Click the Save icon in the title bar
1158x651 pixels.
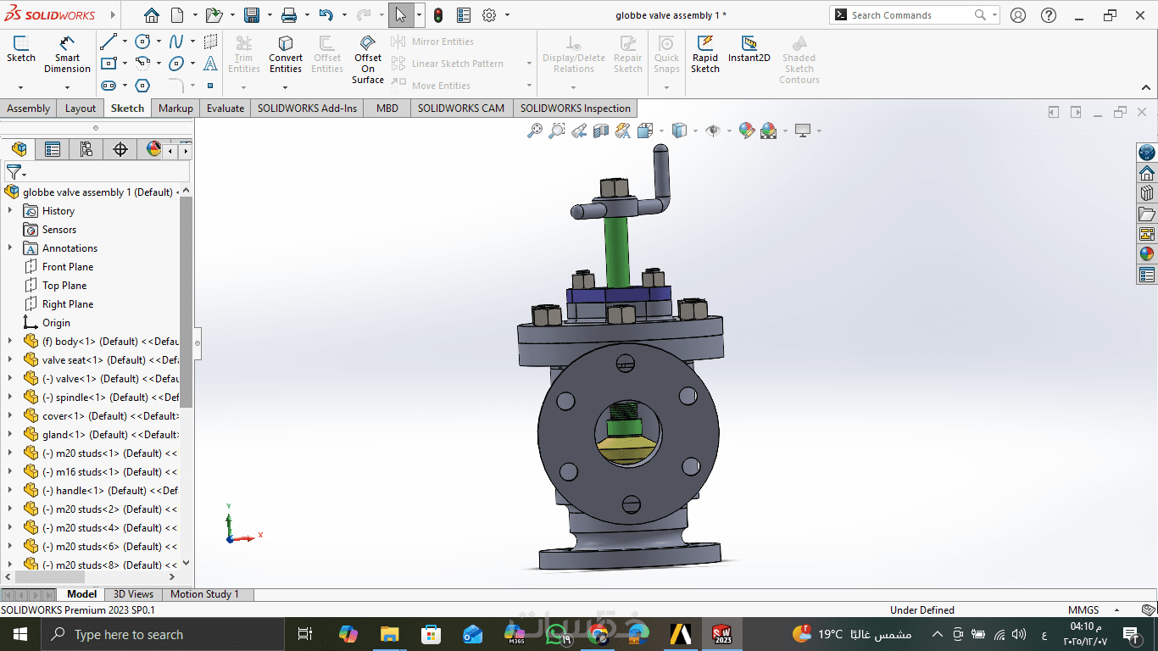tap(252, 15)
